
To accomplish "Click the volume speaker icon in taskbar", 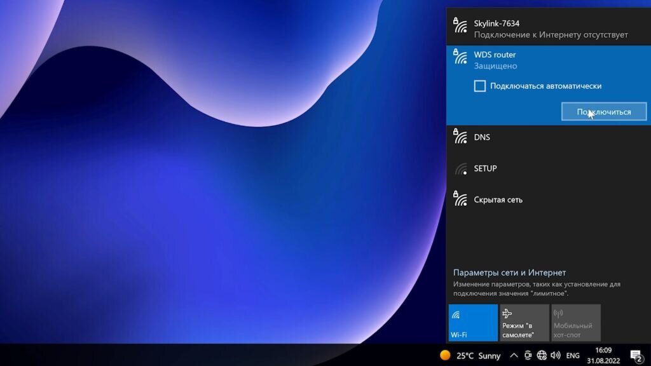I will pos(555,355).
